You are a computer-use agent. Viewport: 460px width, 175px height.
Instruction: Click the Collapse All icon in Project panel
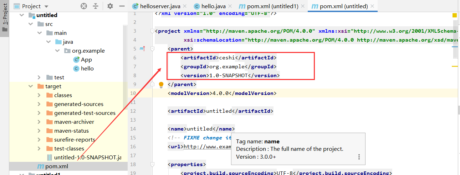[96, 6]
